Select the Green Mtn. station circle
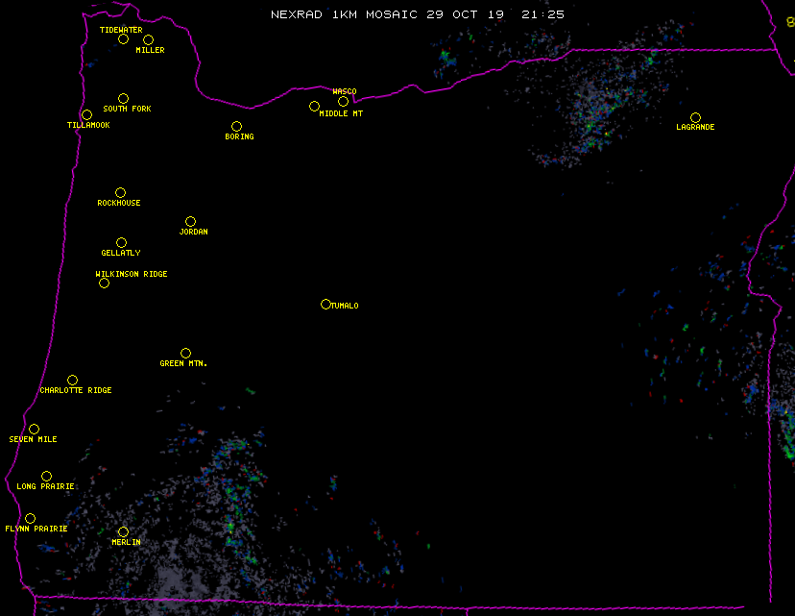 click(x=185, y=353)
